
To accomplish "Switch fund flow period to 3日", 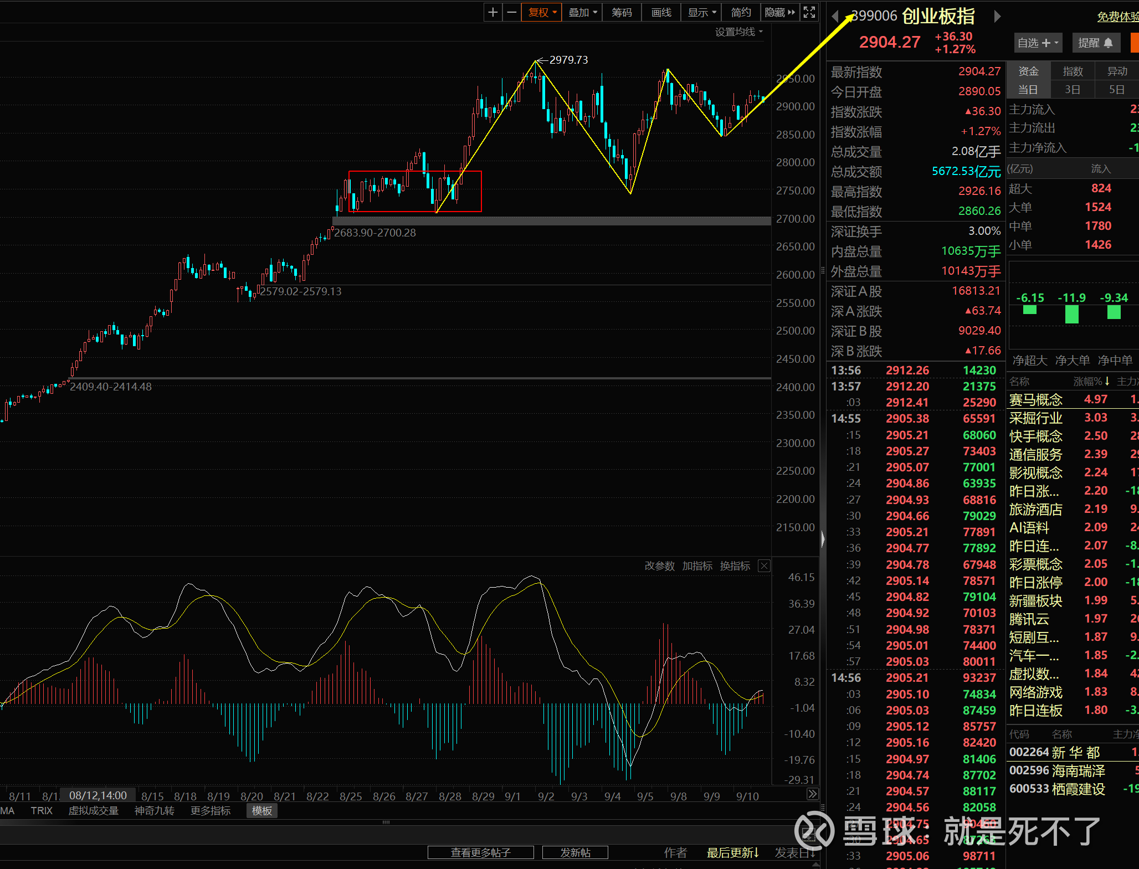I will click(x=1073, y=90).
